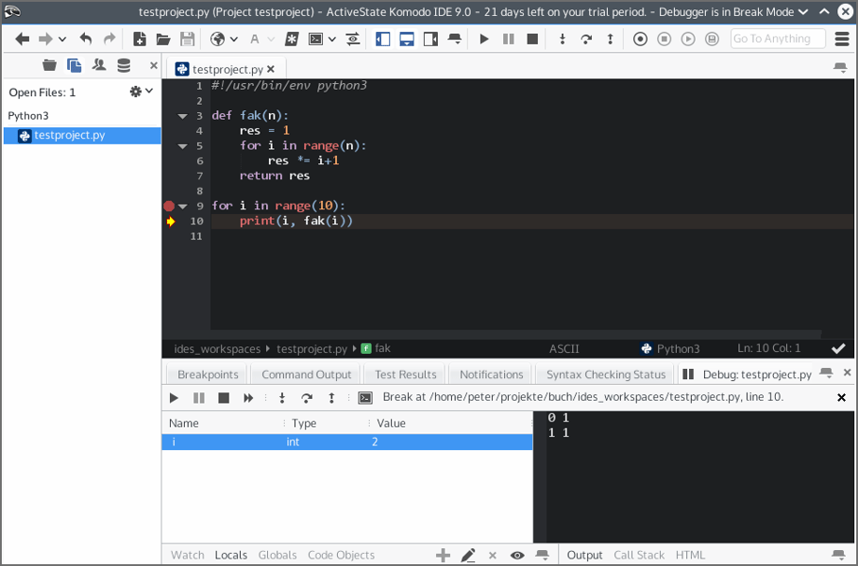Start recording a macro

pyautogui.click(x=641, y=39)
